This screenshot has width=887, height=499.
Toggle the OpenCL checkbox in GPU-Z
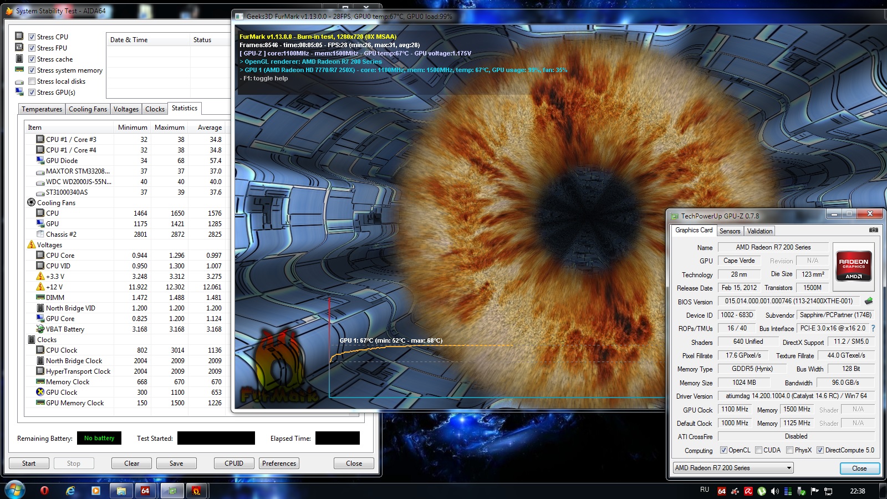(723, 450)
